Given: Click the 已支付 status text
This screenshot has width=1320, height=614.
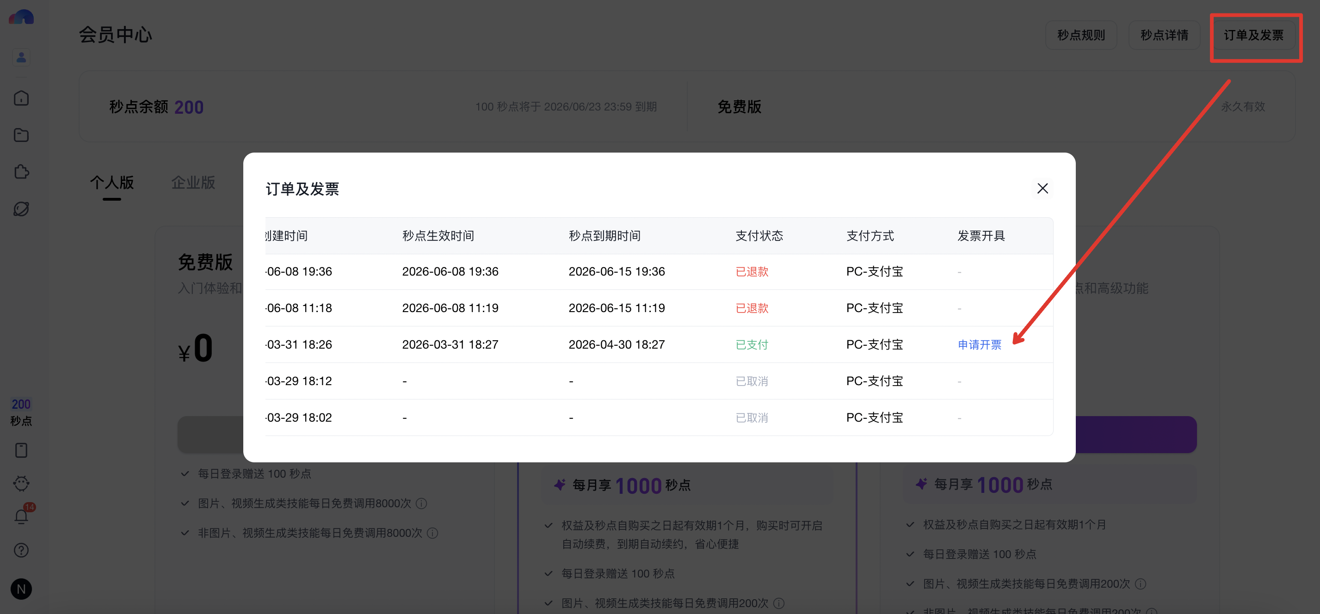Looking at the screenshot, I should [x=752, y=345].
